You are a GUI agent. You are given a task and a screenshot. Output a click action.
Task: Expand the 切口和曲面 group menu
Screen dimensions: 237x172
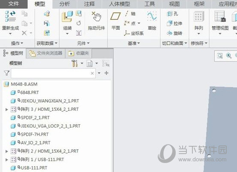pyautogui.click(x=174, y=43)
